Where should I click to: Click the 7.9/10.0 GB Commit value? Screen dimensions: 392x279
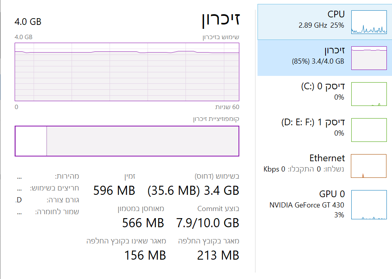(208, 223)
